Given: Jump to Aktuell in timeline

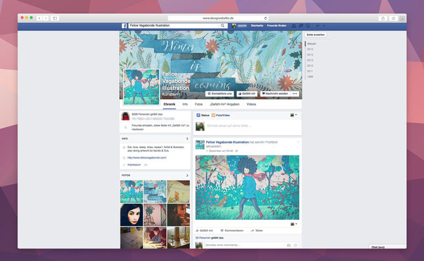Looking at the screenshot, I should point(311,44).
